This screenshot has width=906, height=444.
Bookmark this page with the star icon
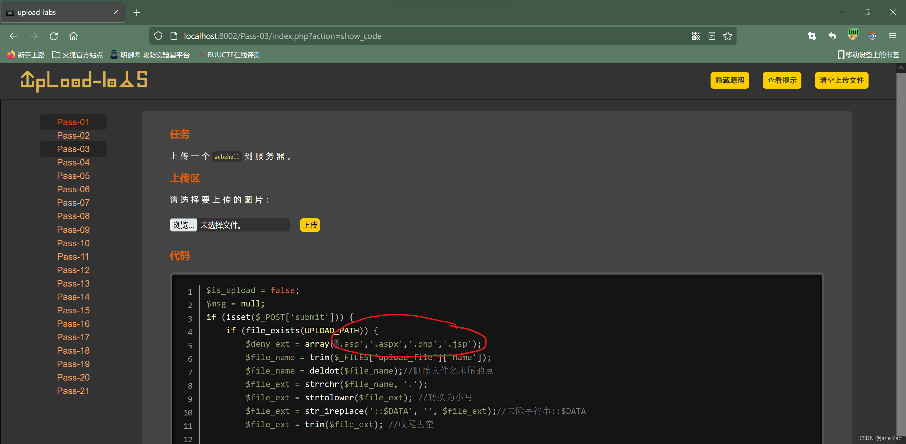pos(727,36)
